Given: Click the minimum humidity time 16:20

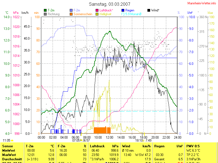Looking at the screenshot, I should (63, 151).
